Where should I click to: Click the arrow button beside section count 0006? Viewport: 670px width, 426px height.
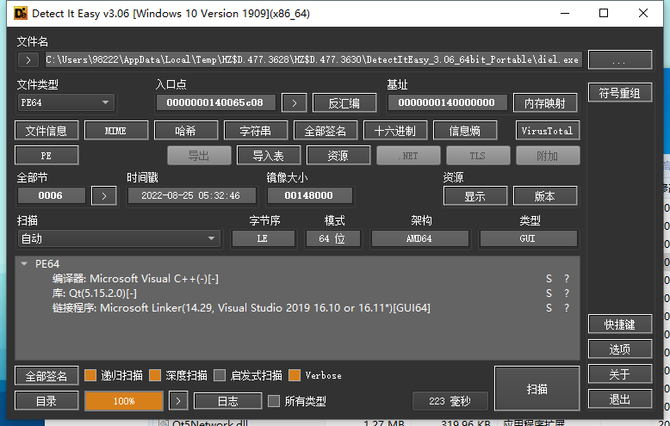[x=104, y=196]
